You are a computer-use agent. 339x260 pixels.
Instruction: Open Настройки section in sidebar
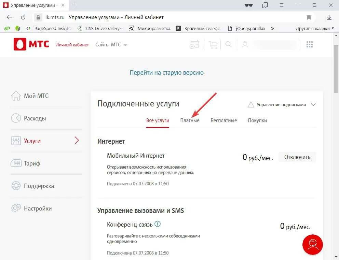[38, 208]
